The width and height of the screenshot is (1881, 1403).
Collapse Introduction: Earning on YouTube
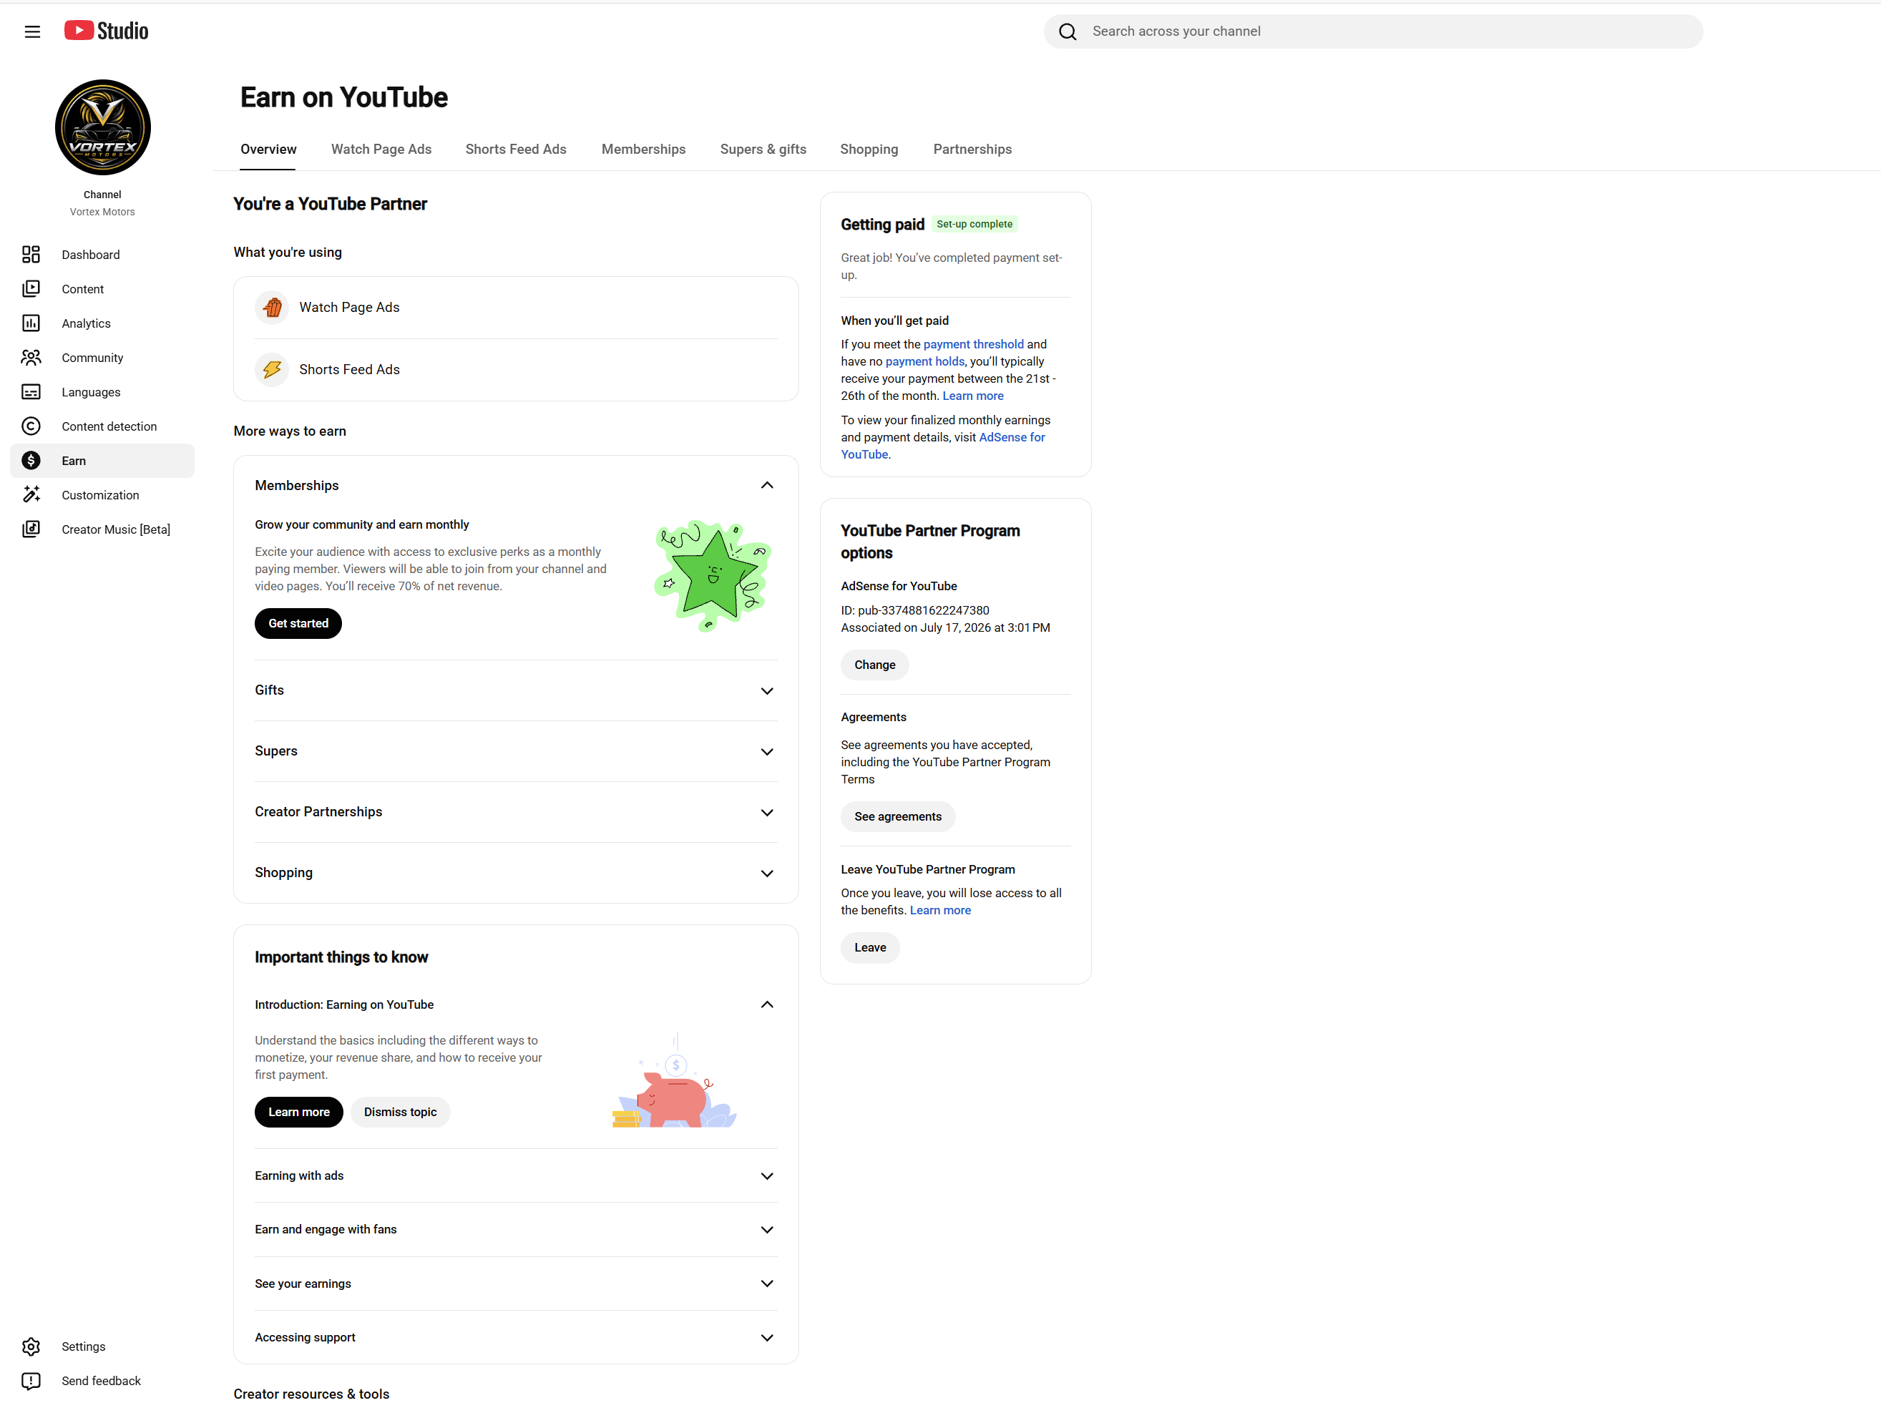click(767, 1004)
